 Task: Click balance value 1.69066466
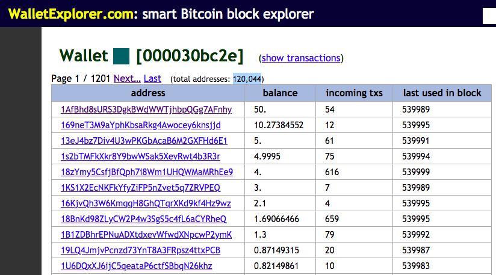coord(276,219)
